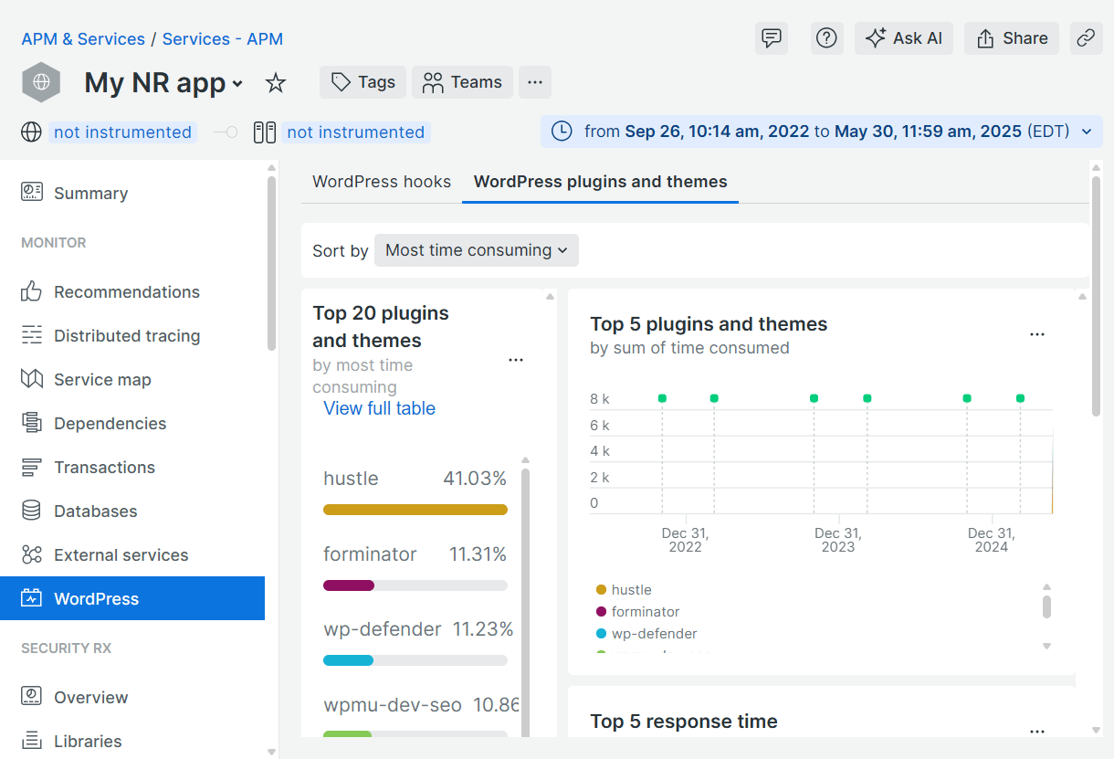Click the Top 5 response time heading
Image resolution: width=1114 pixels, height=759 pixels.
pos(684,722)
